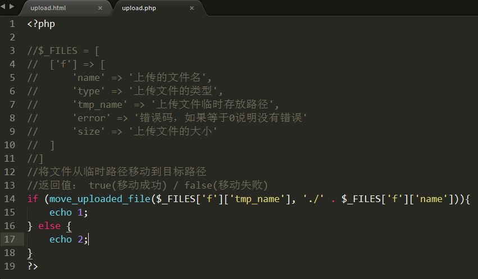Close the upload.html tab
The width and height of the screenshot is (478, 279).
100,8
